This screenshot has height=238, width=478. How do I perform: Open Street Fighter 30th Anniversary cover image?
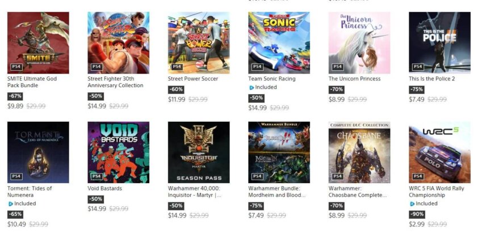pos(118,42)
